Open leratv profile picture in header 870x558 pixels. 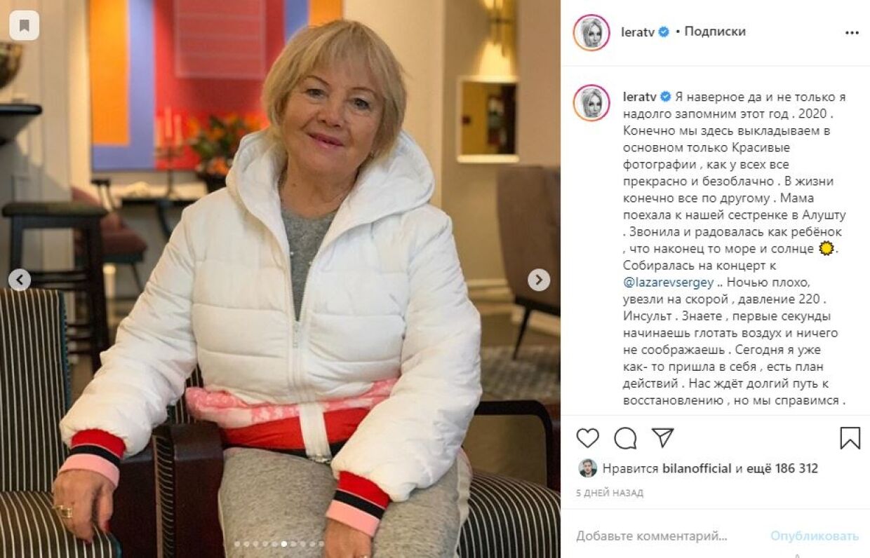pos(591,32)
